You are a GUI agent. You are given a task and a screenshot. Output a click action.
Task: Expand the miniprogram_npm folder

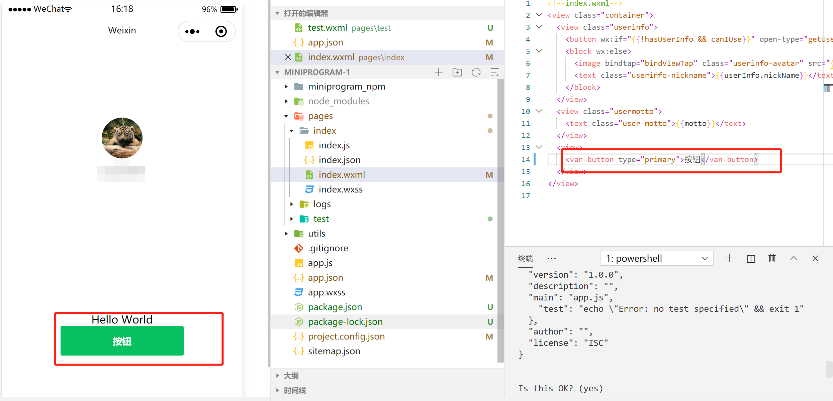coord(286,87)
